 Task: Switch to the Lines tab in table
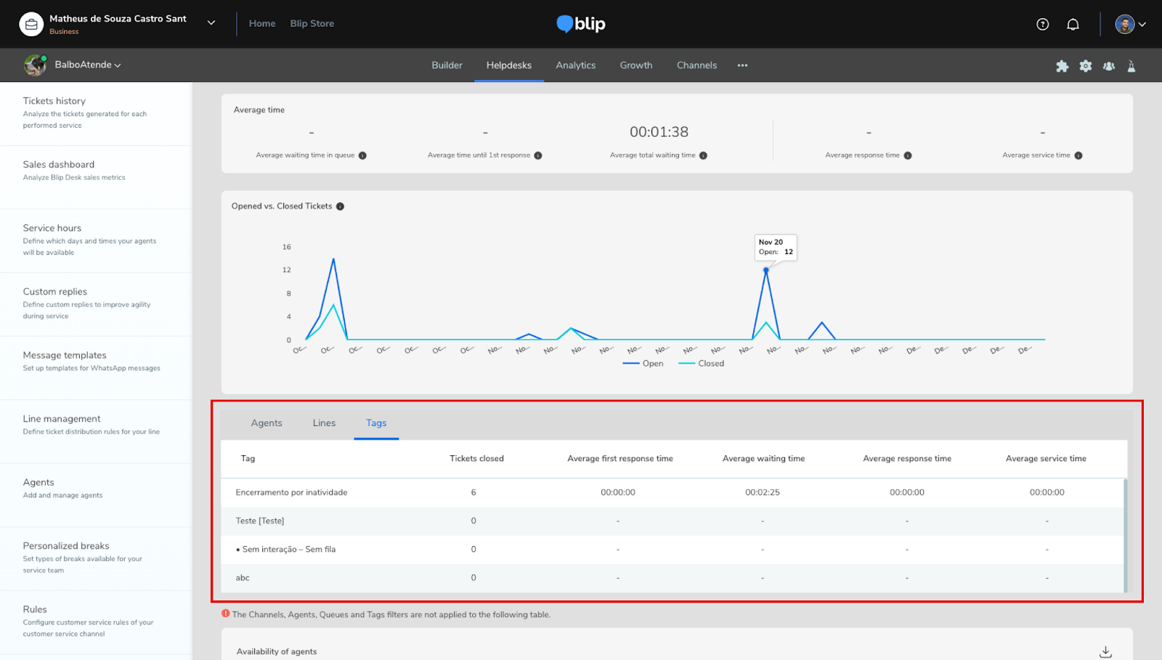(x=324, y=423)
